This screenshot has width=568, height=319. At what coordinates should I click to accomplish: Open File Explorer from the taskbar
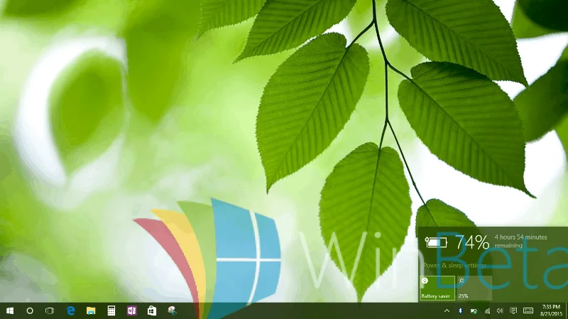pos(91,310)
